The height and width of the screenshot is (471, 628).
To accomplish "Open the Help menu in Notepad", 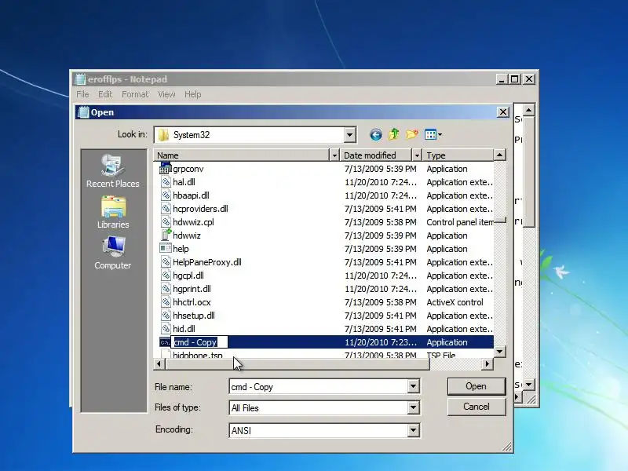I will 192,94.
